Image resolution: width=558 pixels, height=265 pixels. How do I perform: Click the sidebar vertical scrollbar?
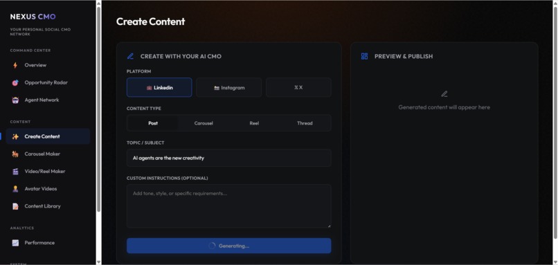[x=98, y=109]
